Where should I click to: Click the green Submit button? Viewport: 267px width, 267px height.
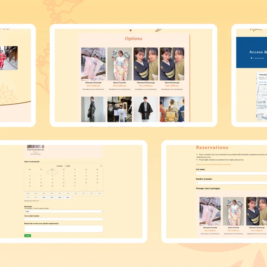tap(27, 236)
